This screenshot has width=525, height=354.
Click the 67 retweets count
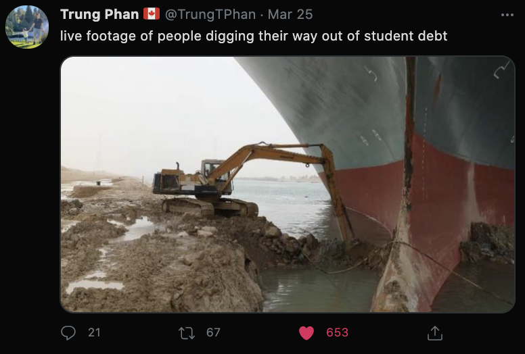pyautogui.click(x=213, y=332)
